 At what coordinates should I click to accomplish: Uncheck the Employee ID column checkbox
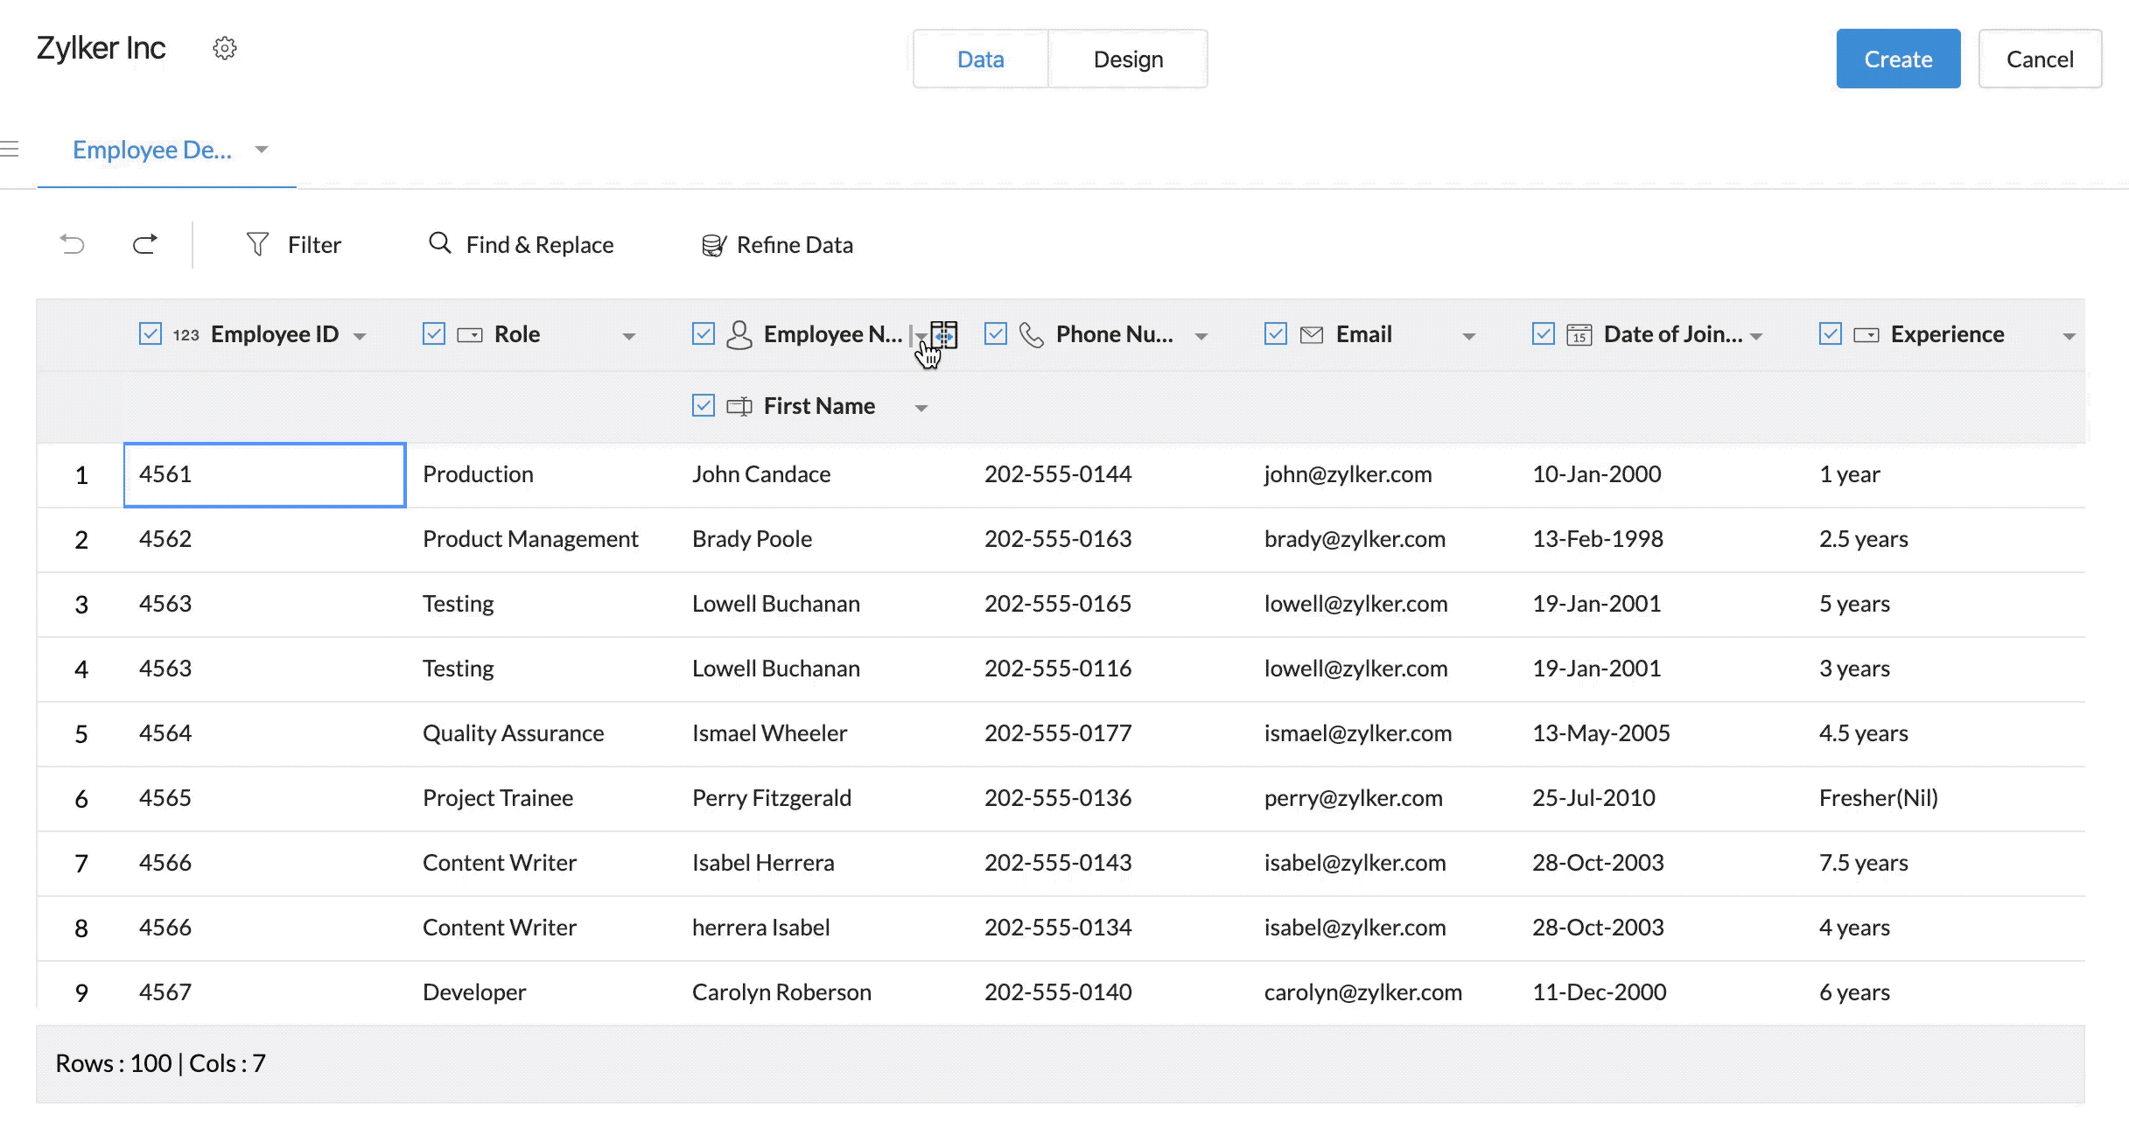tap(151, 333)
